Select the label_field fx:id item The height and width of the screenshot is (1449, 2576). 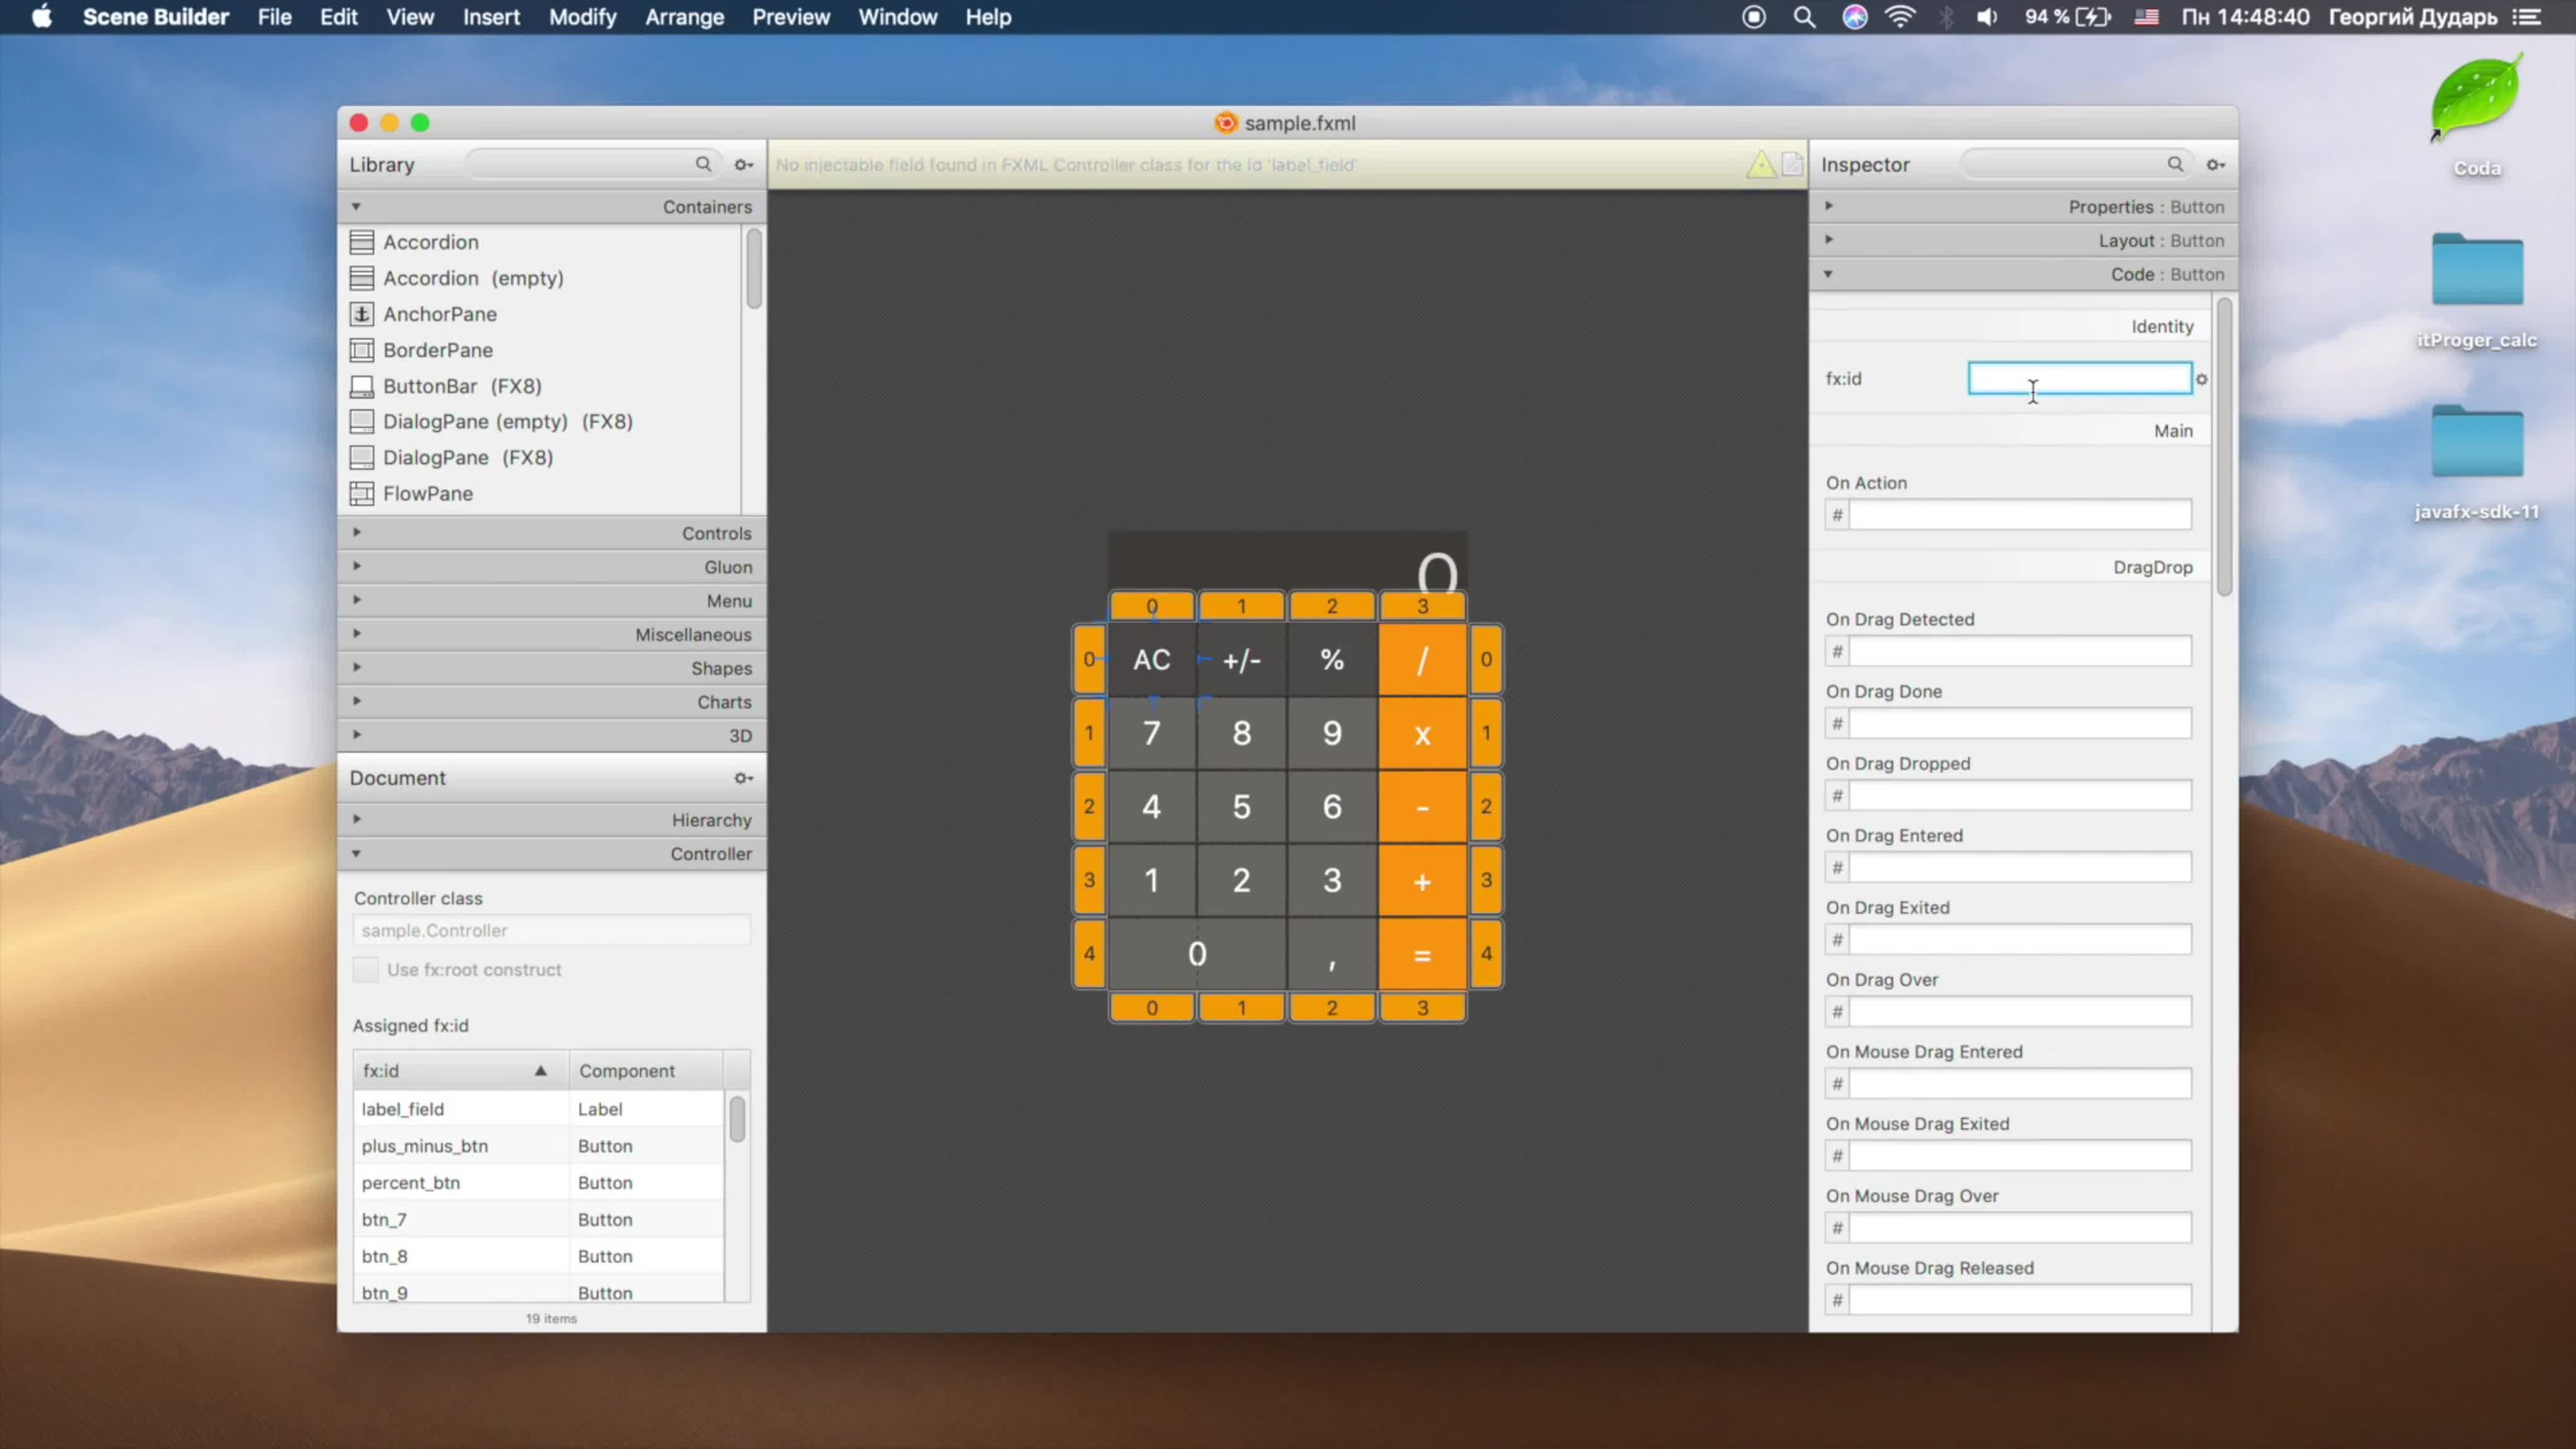(x=403, y=1108)
